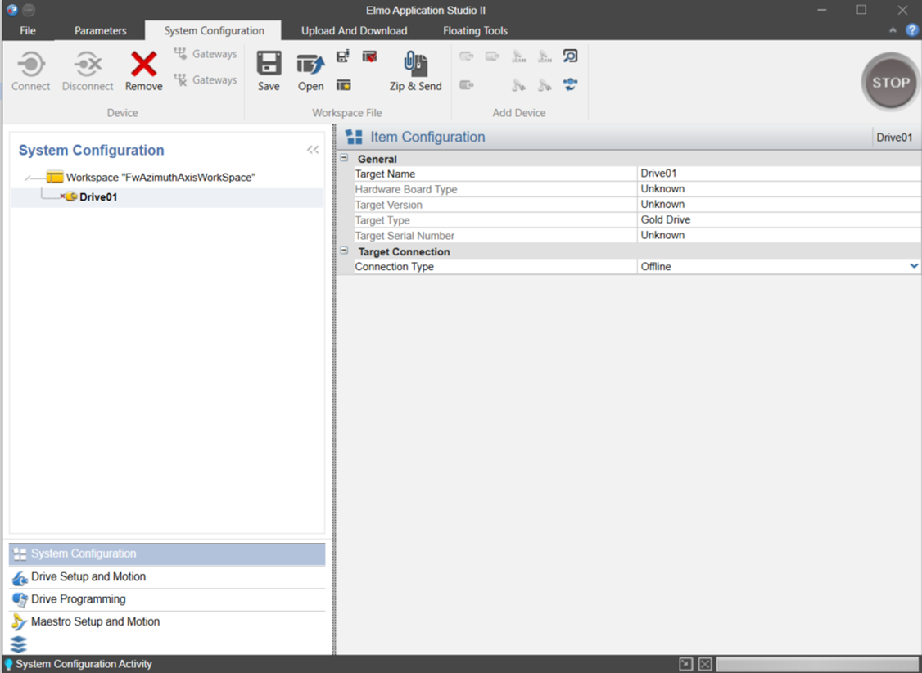Click the Item Configuration grid icon

click(354, 137)
